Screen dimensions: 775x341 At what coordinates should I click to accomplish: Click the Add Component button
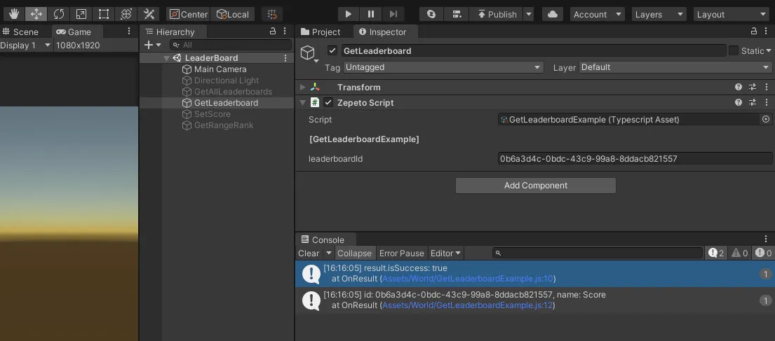(536, 186)
